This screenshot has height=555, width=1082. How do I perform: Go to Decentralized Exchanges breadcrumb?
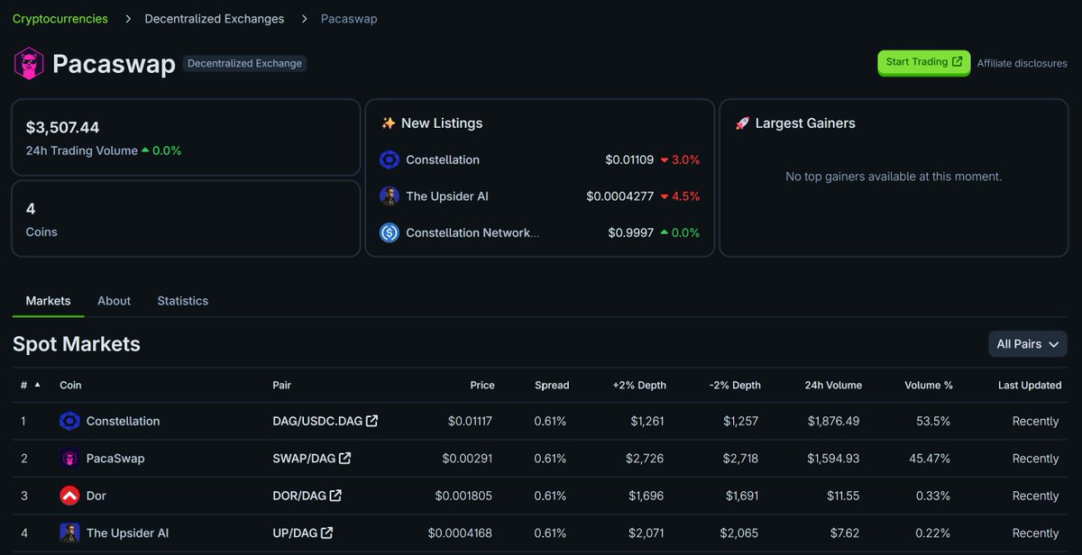(215, 19)
